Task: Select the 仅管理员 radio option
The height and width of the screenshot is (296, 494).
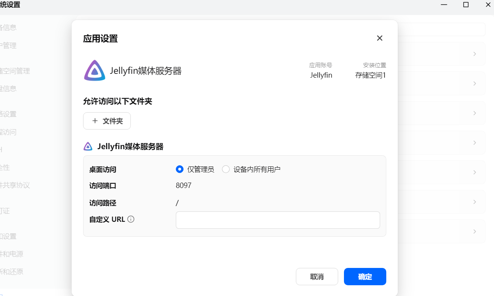Action: (x=179, y=169)
